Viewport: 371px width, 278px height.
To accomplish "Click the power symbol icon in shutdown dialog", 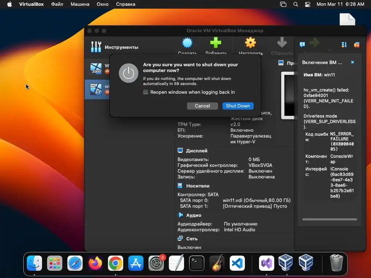I will point(129,73).
